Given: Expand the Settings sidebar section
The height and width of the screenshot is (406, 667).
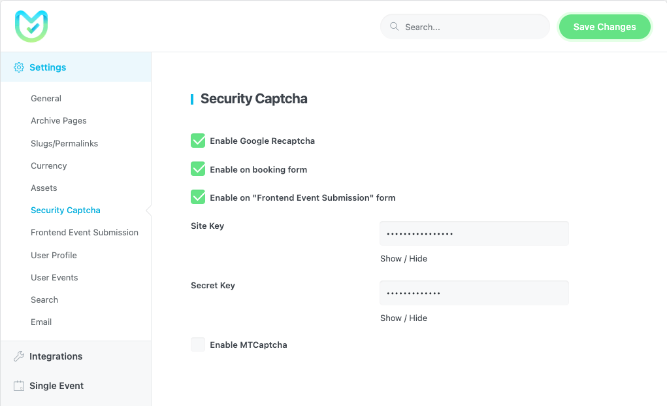Looking at the screenshot, I should pyautogui.click(x=76, y=67).
